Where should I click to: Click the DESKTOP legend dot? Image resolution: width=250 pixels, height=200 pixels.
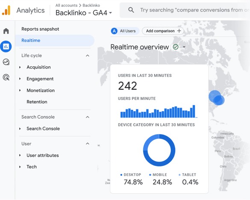point(121,175)
